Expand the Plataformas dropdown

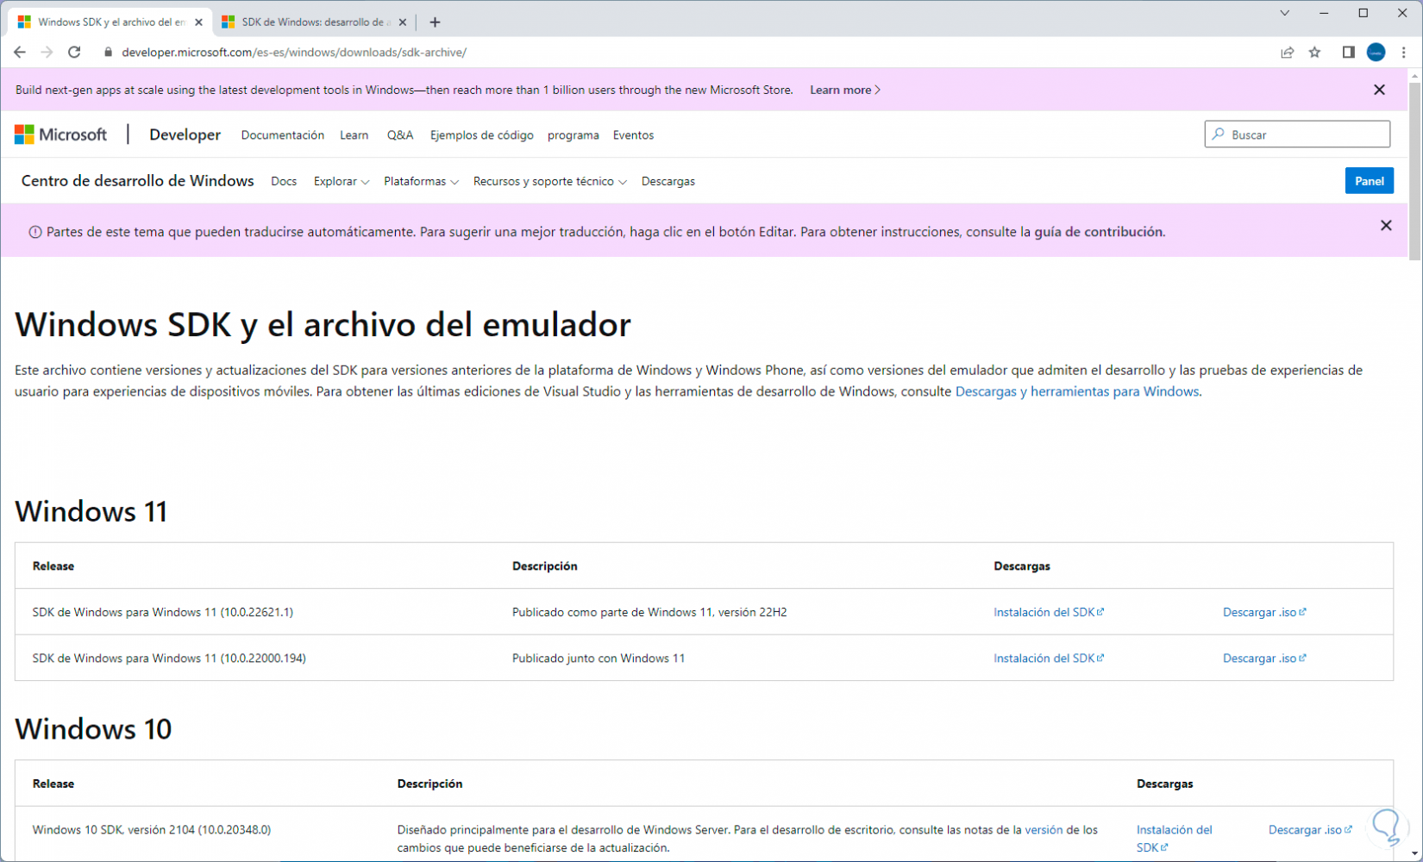[421, 182]
